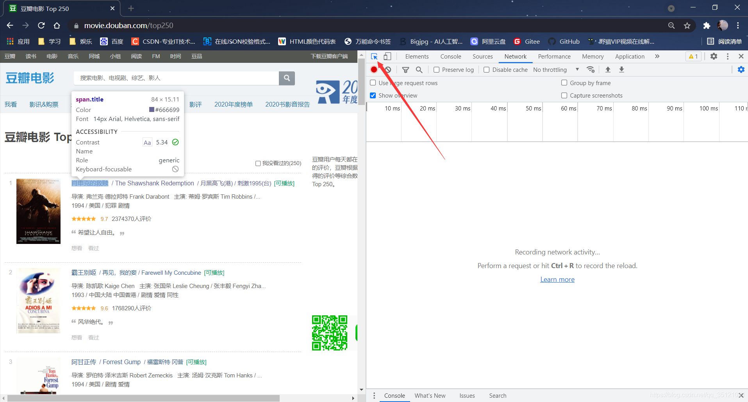
Task: Open the drawer three-dot menu beside Console
Action: coord(374,395)
